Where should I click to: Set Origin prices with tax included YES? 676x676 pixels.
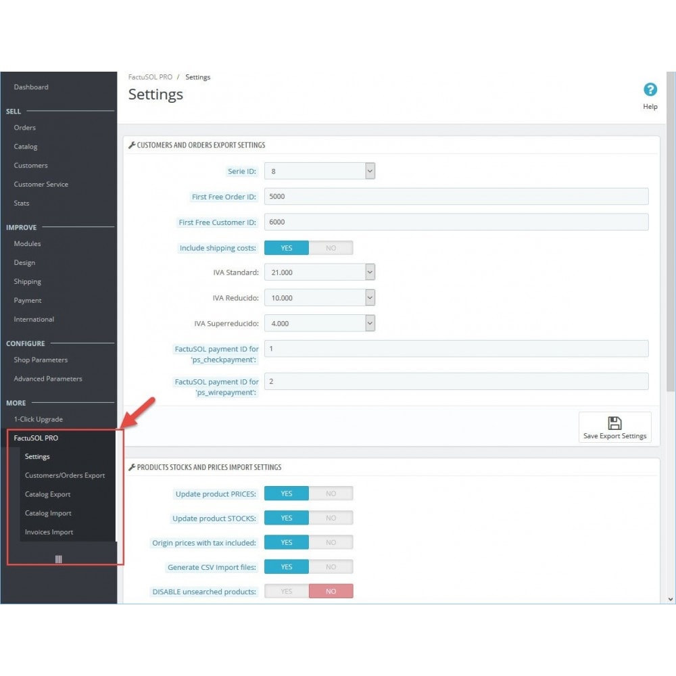coord(286,542)
